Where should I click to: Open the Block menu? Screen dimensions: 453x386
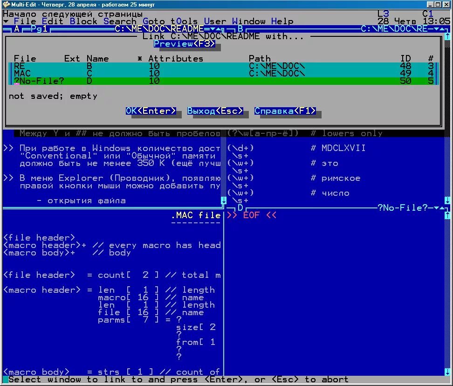pos(83,21)
